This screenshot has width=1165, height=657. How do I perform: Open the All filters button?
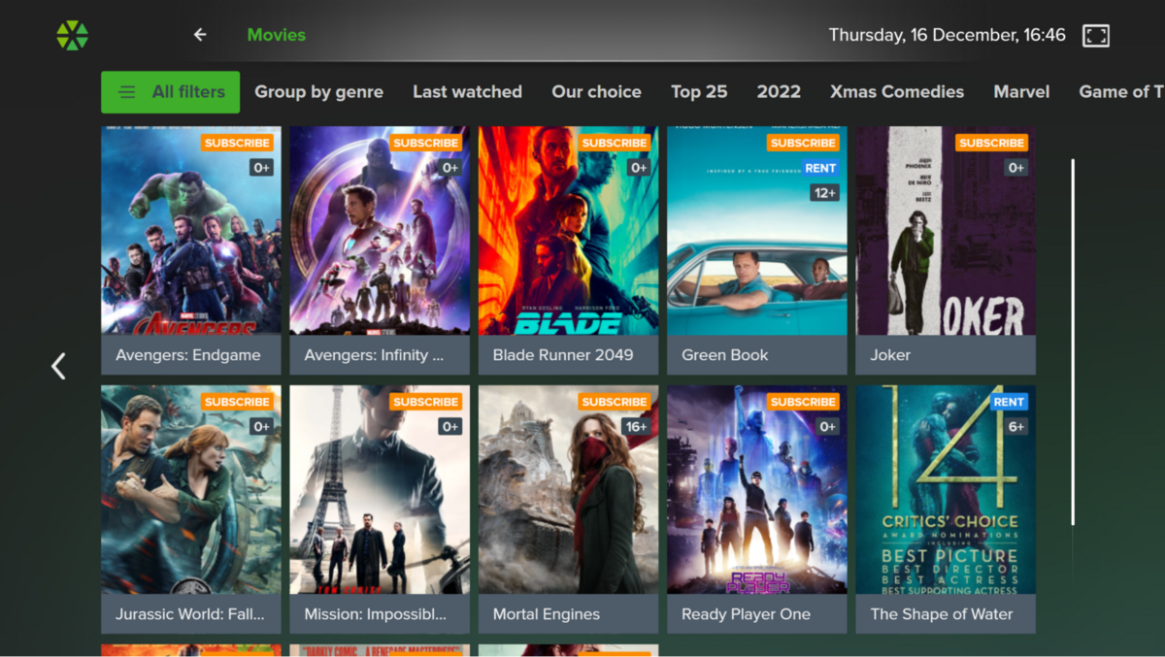170,92
